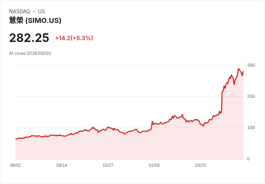Screen dimensions: 265x184
Task: Click the 282.25 current price
Action: [x=29, y=38]
